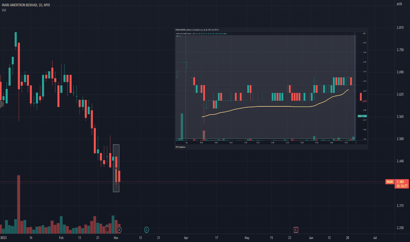
Task: Select the 2.250 price scale value
Action: click(400, 228)
